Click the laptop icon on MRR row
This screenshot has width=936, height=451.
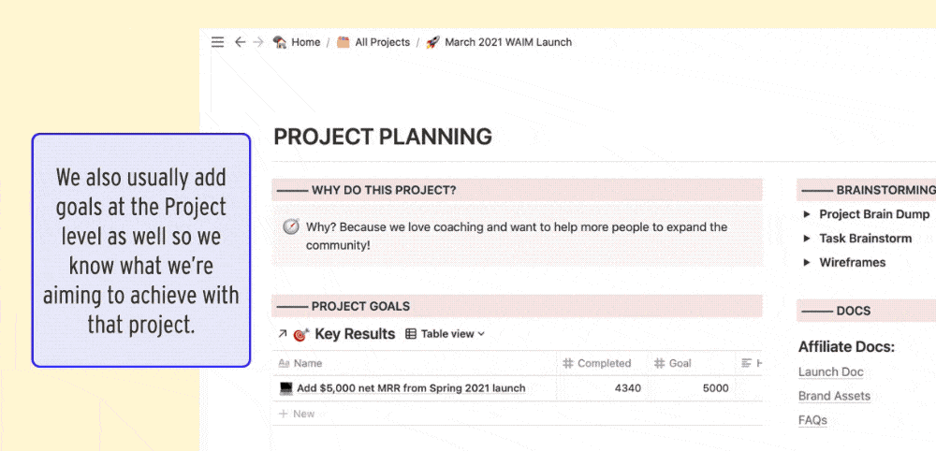point(286,388)
